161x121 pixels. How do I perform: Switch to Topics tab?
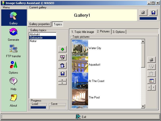coord(58,24)
